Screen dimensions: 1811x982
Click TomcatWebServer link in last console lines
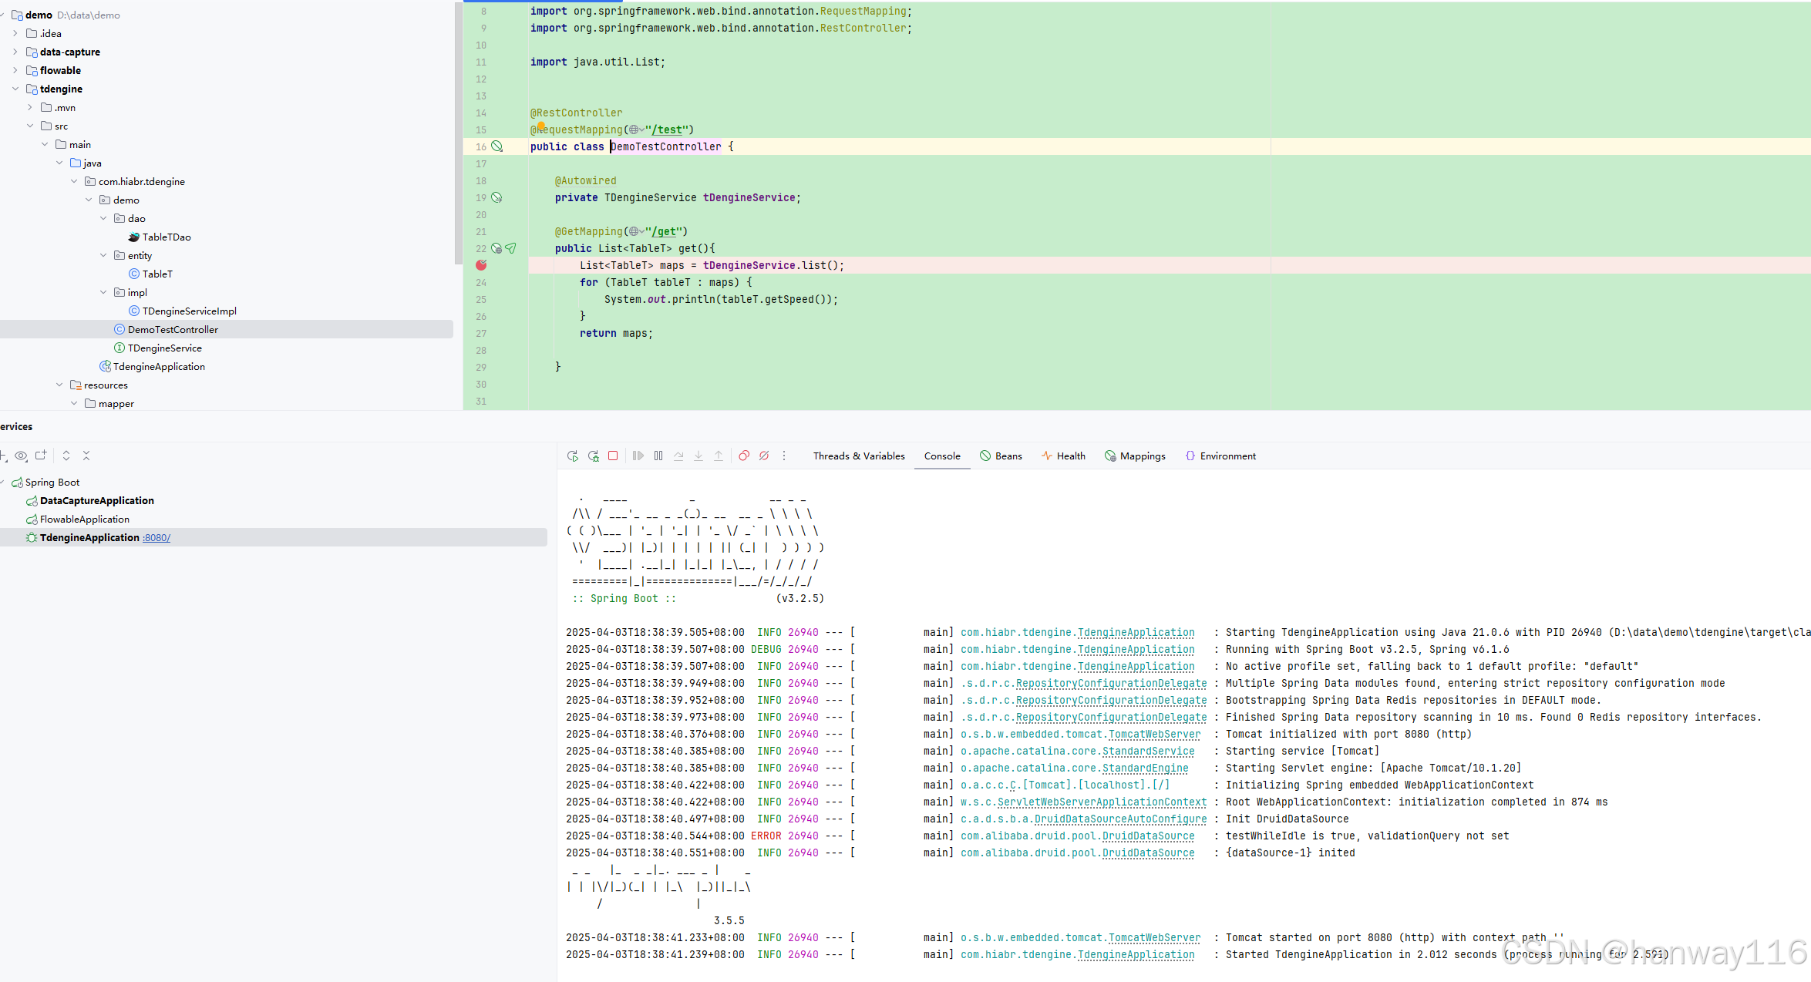[x=1153, y=938]
